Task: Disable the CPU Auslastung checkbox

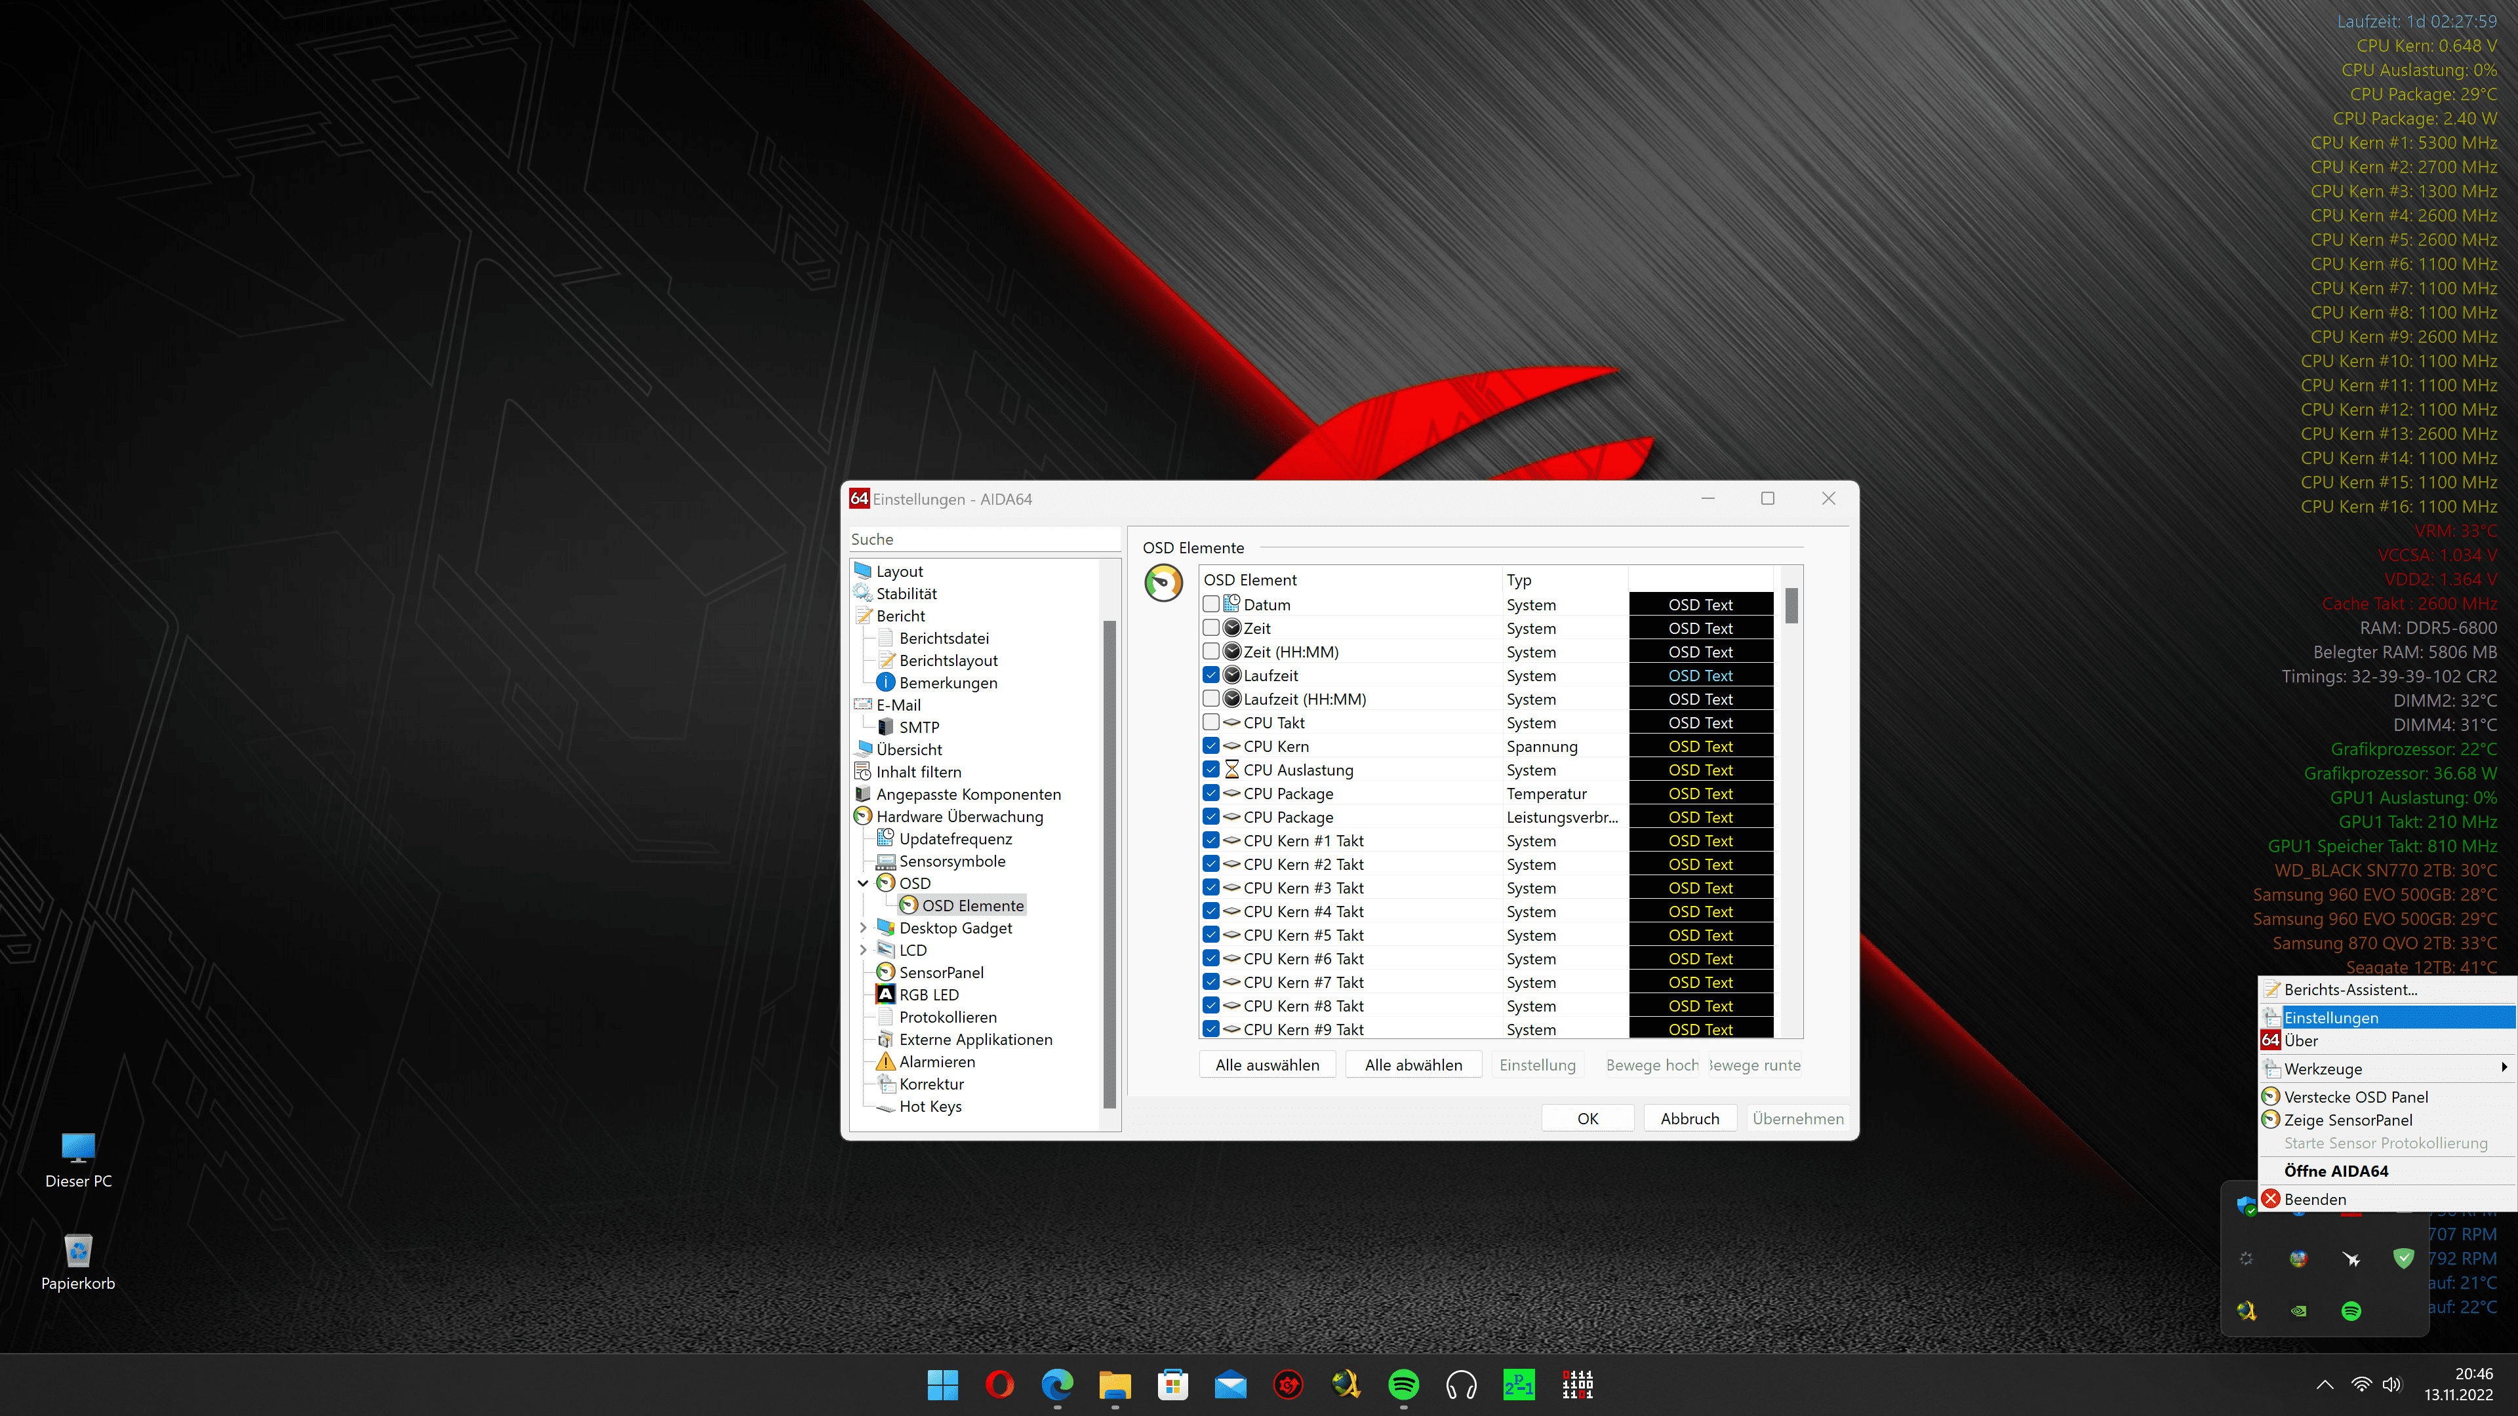Action: tap(1211, 770)
